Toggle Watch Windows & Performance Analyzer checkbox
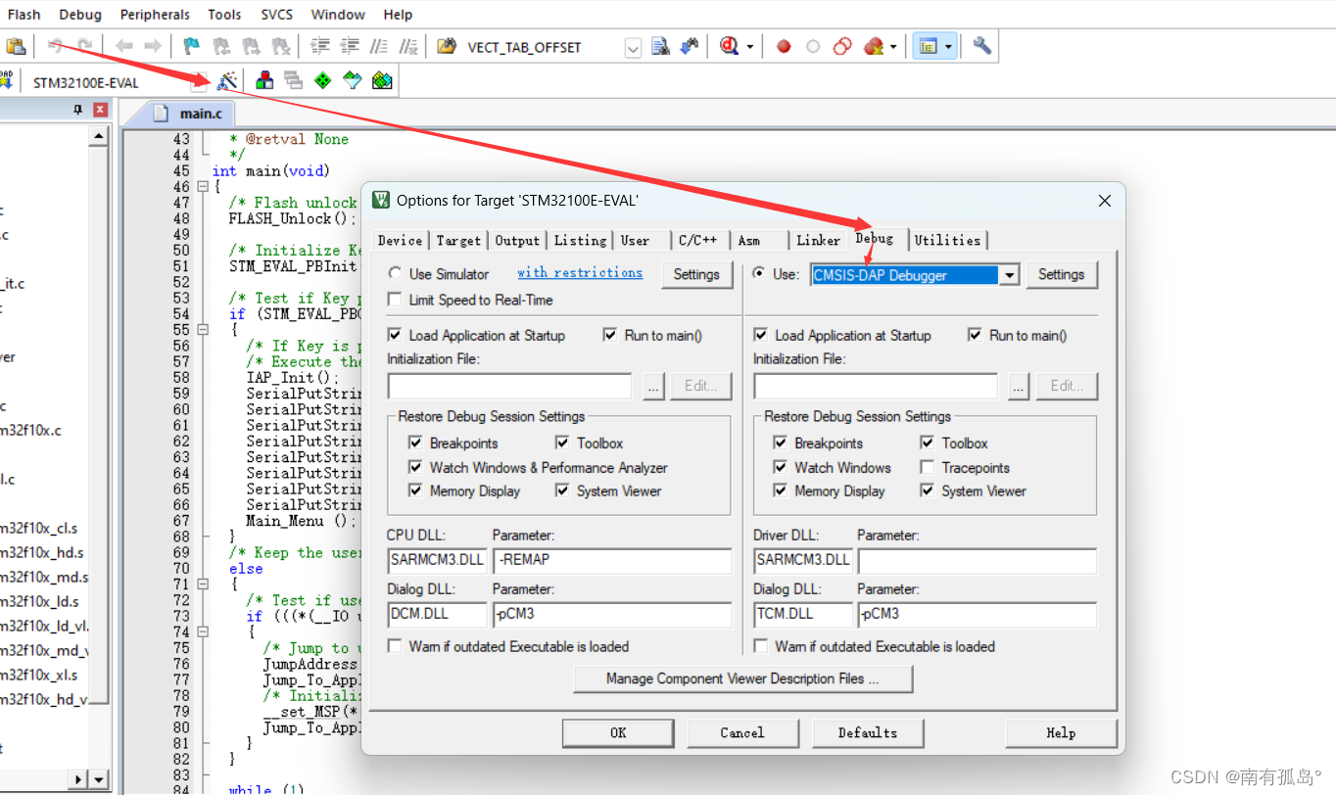 (415, 467)
